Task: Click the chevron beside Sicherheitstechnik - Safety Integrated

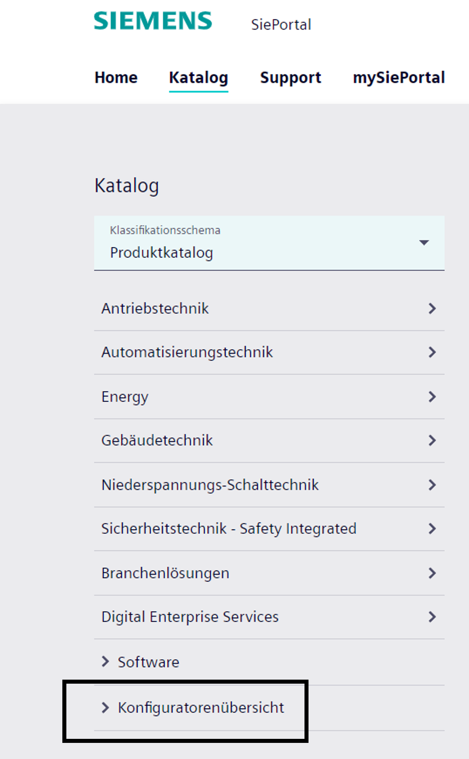Action: [432, 529]
